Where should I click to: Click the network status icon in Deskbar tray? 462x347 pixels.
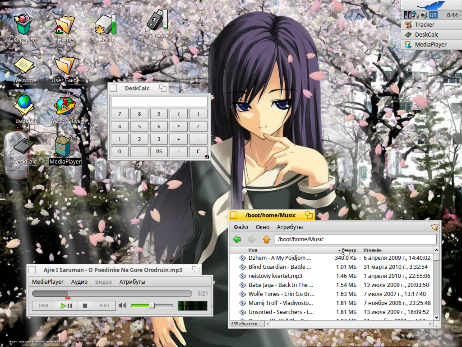[415, 15]
